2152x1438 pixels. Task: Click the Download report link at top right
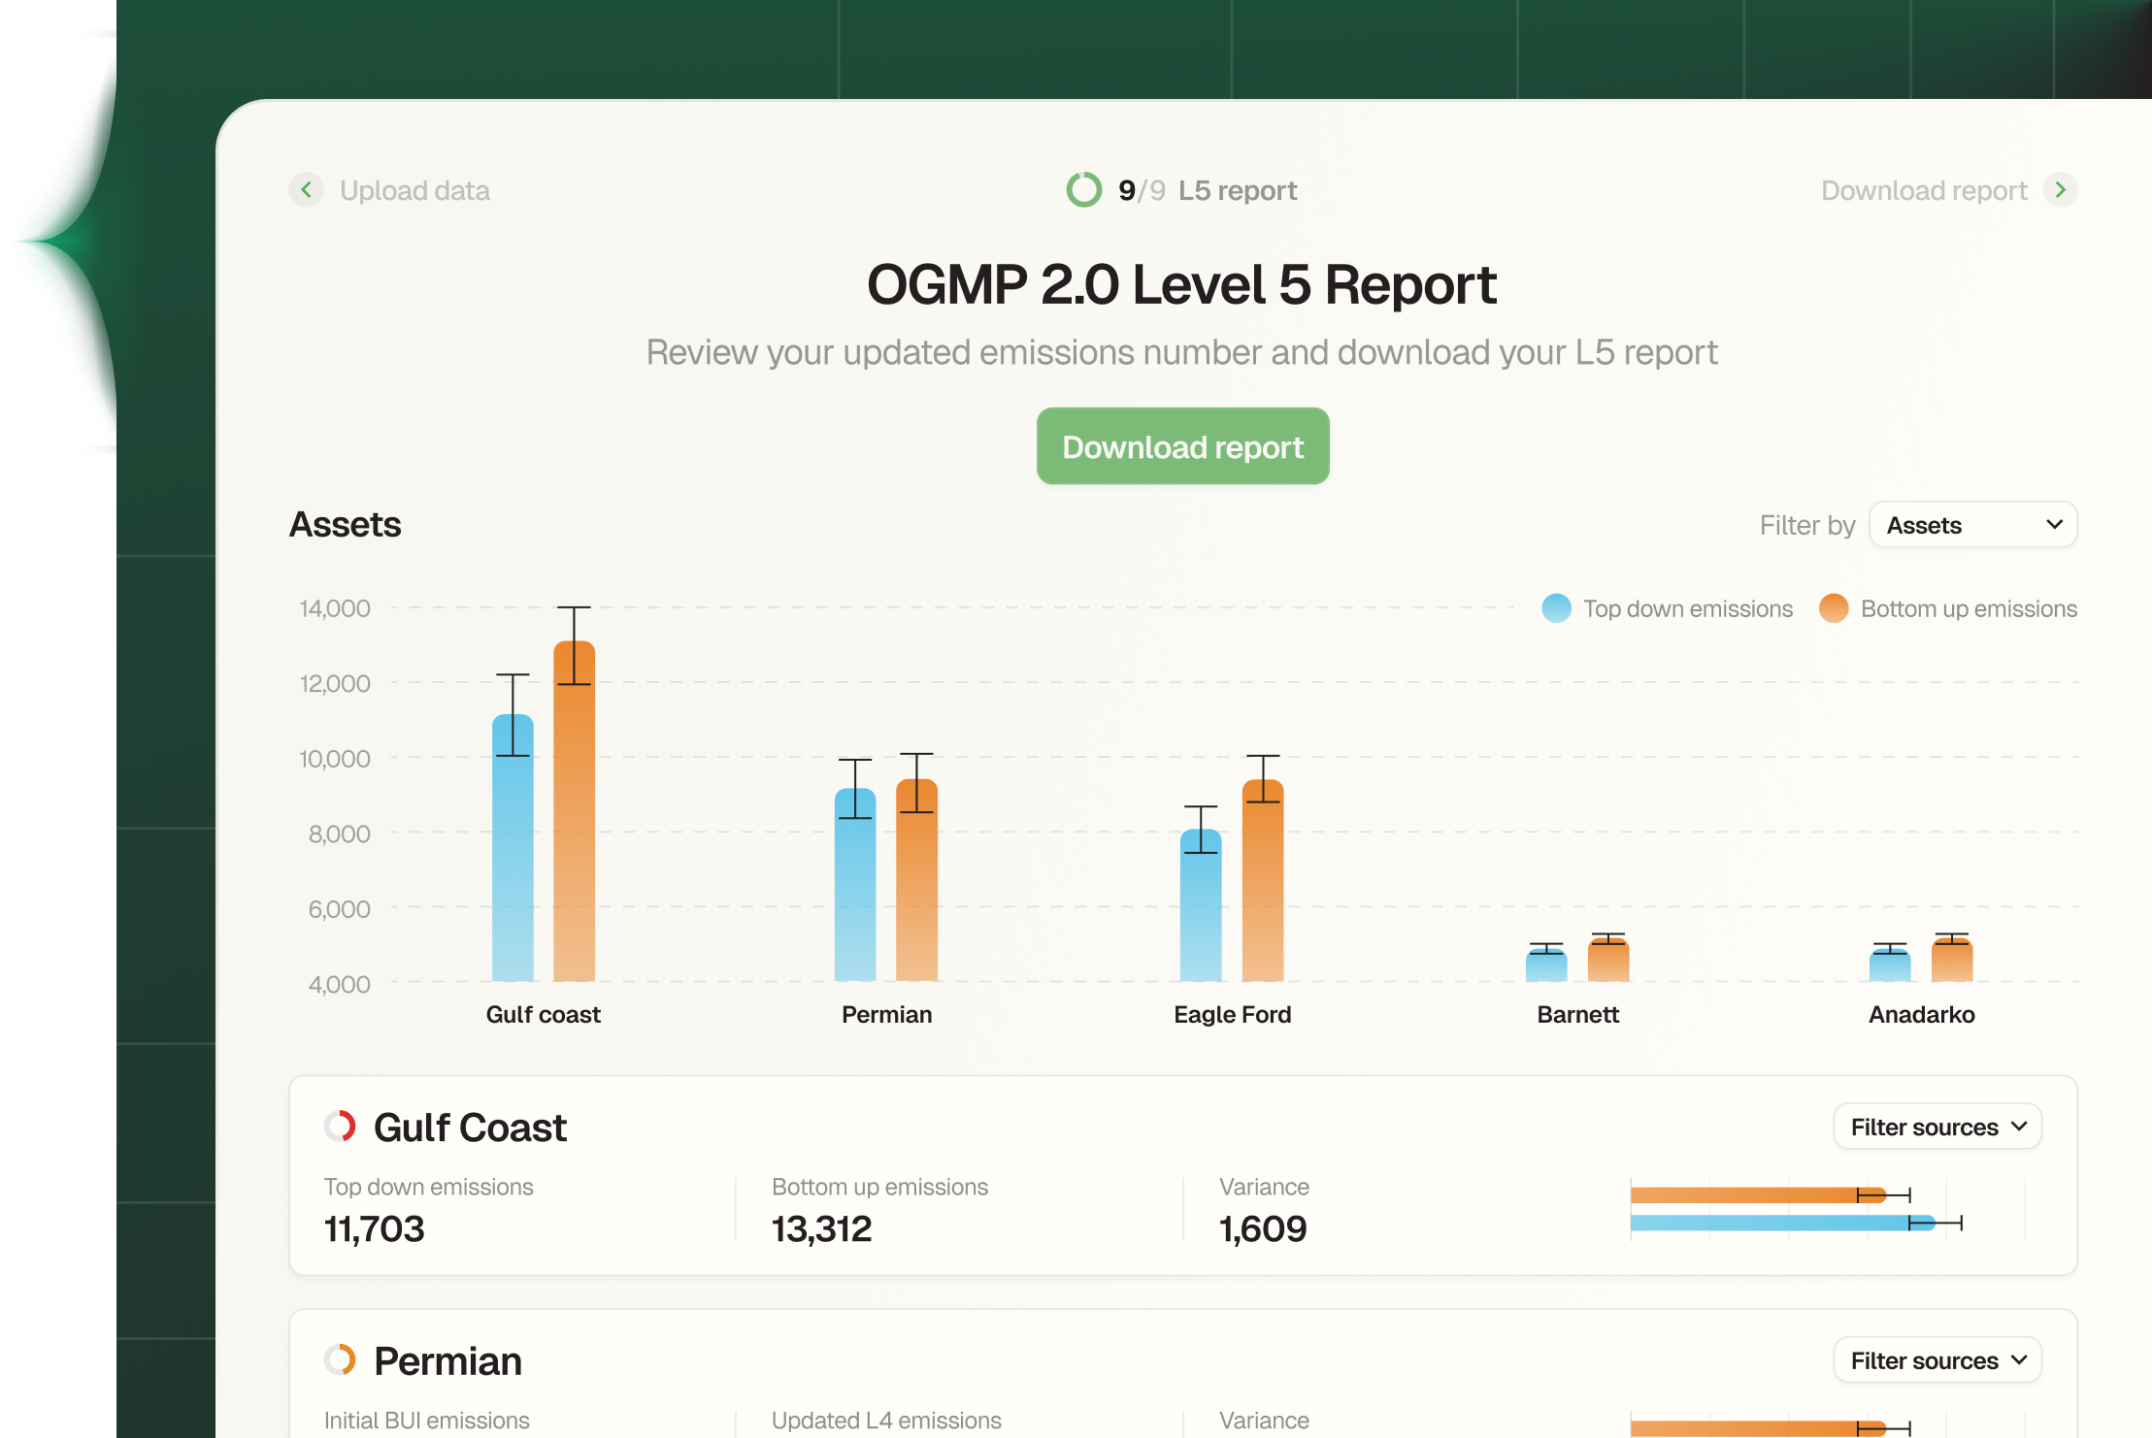coord(1924,190)
